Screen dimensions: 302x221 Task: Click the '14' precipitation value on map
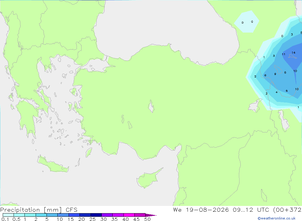294,52
